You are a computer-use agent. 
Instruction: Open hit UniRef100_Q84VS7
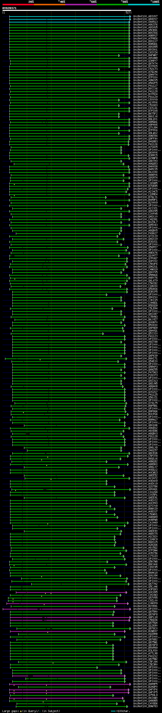pos(145,19)
